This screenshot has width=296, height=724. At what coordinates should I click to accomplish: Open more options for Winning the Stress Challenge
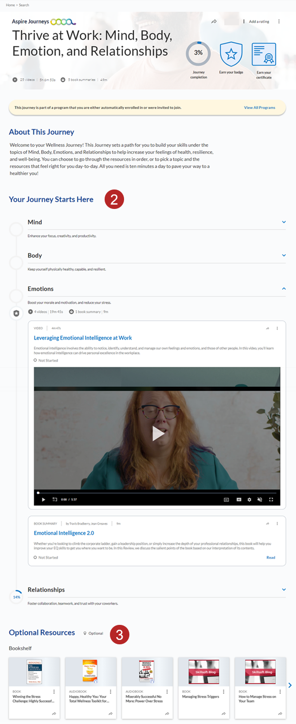click(54, 691)
